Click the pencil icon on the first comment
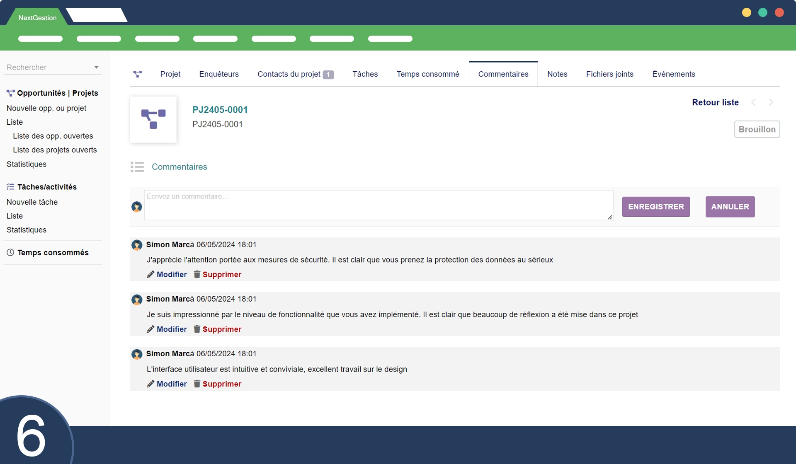The height and width of the screenshot is (464, 796). [x=150, y=275]
